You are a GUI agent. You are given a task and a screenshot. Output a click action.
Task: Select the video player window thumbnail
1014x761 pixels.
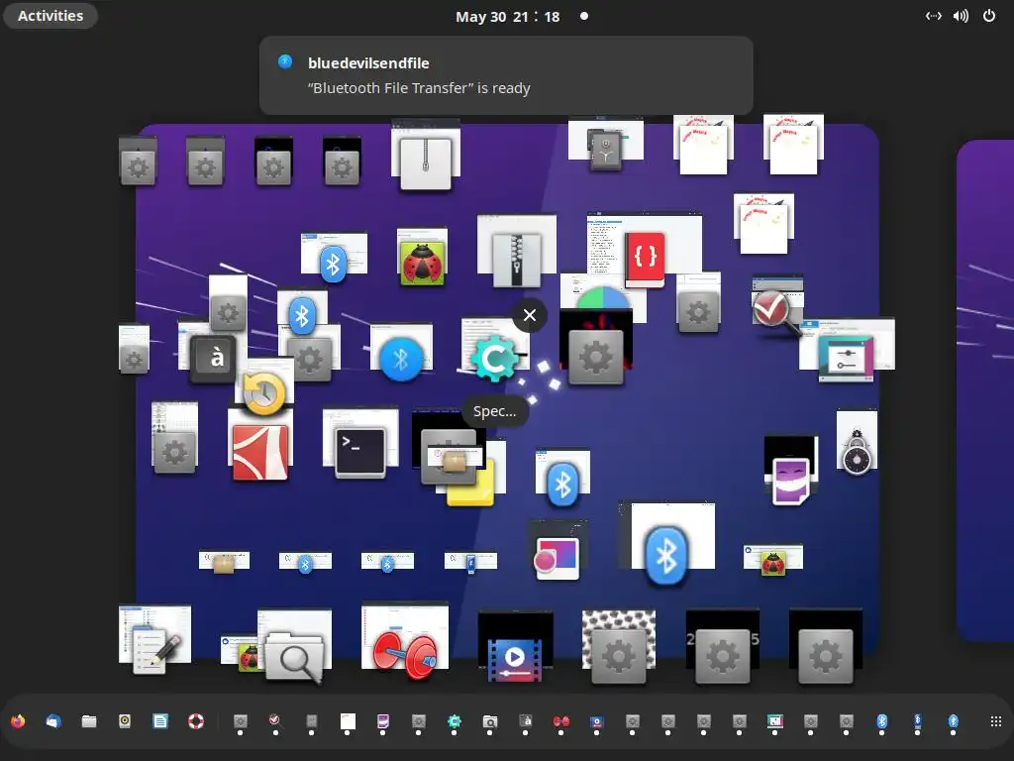click(515, 647)
